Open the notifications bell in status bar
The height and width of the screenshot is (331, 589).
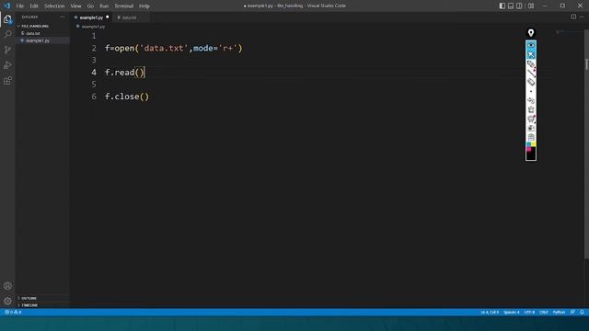point(582,313)
